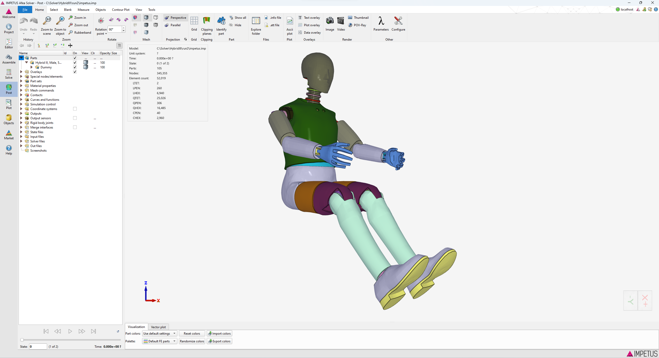The image size is (659, 358).
Task: Switch to the Measure ribbon tab
Action: [83, 10]
